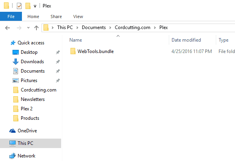Click the File fold type cell
235x161 pixels.
tap(227, 51)
